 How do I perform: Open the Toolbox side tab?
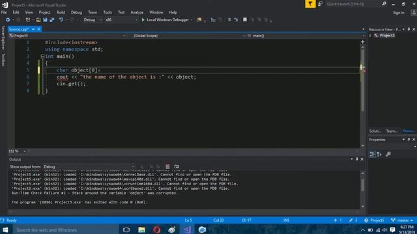coord(3,59)
